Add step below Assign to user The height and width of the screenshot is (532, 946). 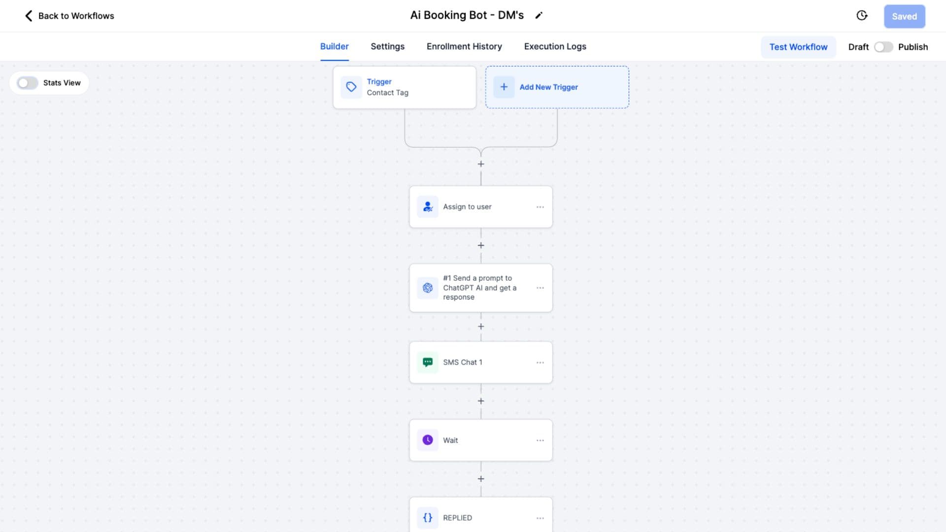coord(481,245)
